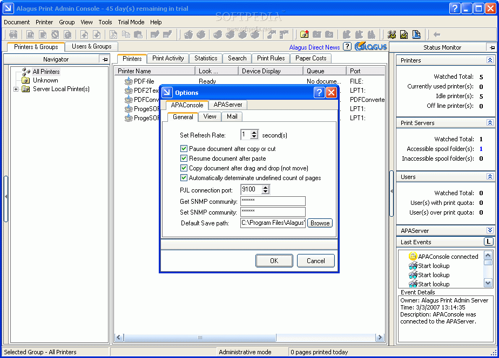Increase the PJL connection port value
The width and height of the screenshot is (499, 358).
point(265,187)
